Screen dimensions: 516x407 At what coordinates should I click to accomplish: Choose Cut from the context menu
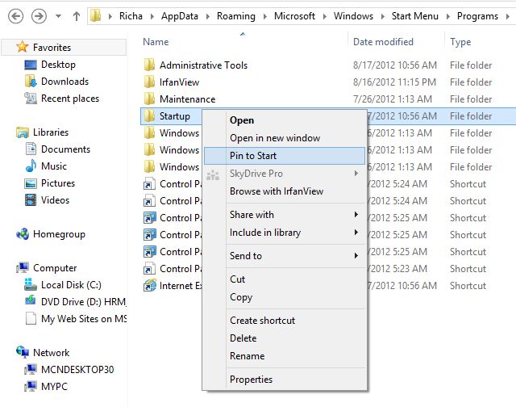(x=285, y=279)
